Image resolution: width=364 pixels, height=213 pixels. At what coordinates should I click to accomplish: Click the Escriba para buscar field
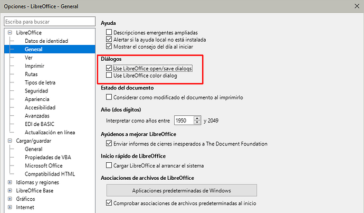click(x=49, y=22)
